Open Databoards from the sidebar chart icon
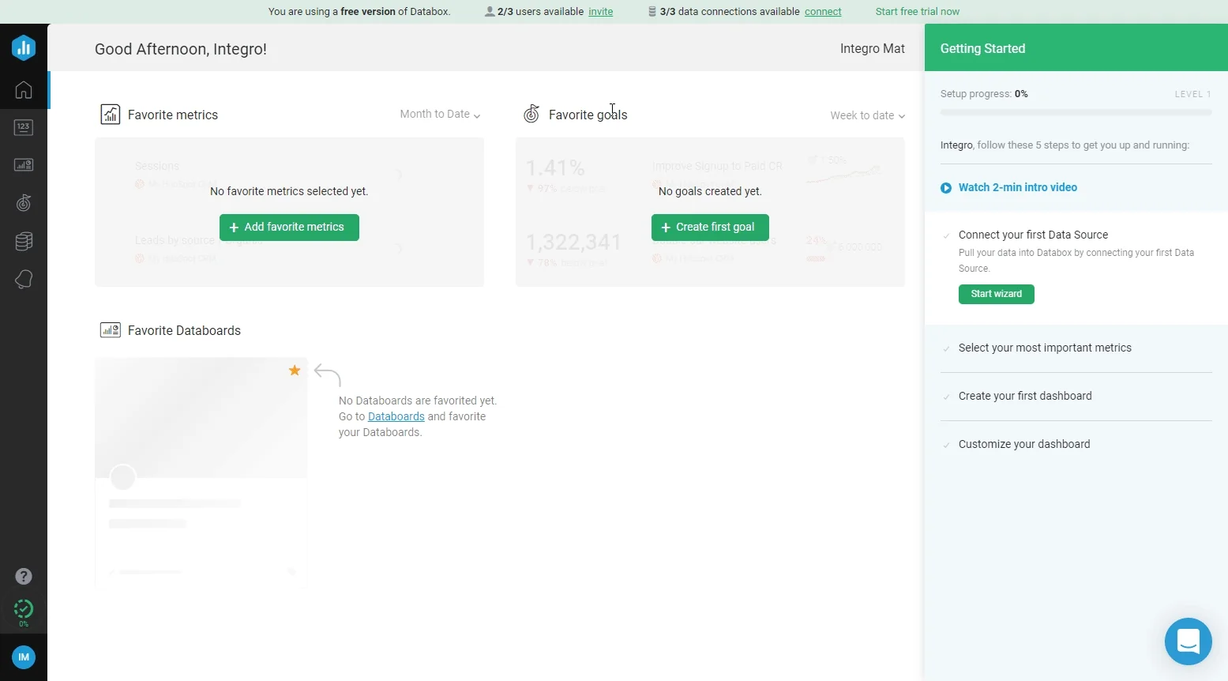1228x681 pixels. pyautogui.click(x=24, y=165)
